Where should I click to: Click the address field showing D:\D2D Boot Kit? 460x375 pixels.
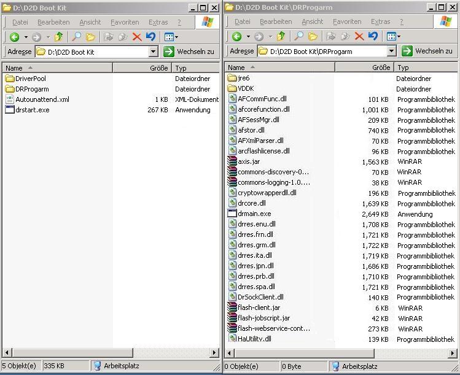[x=92, y=52]
